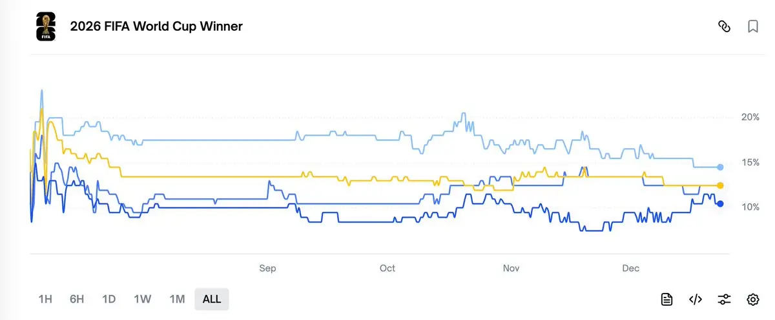Open chart filter sliders icon
Viewport: 775px width, 320px height.
724,299
